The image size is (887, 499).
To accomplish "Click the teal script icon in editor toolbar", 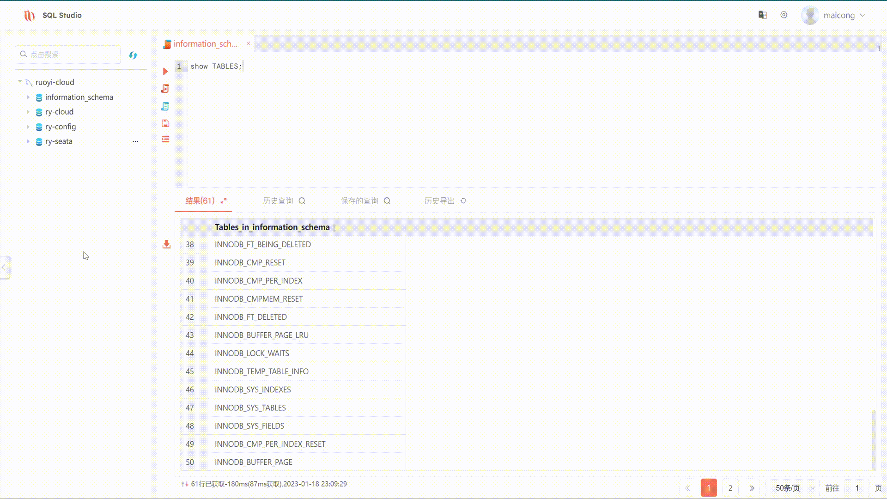I will click(165, 106).
